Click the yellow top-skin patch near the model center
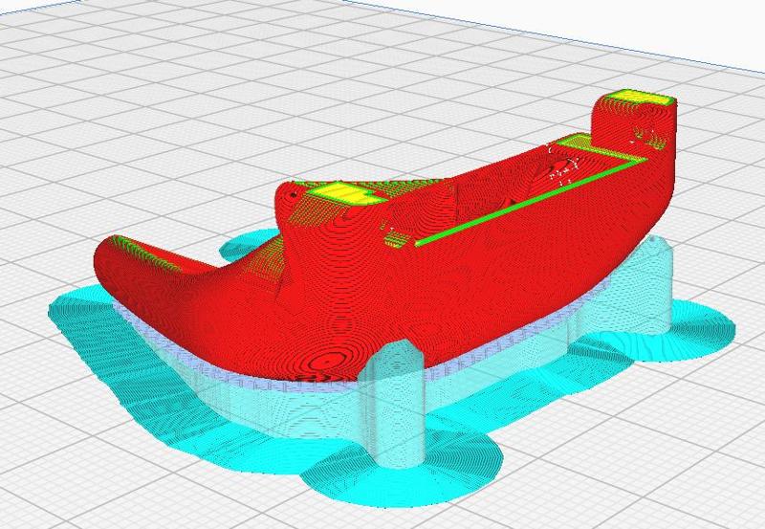The image size is (765, 529). pyautogui.click(x=345, y=193)
